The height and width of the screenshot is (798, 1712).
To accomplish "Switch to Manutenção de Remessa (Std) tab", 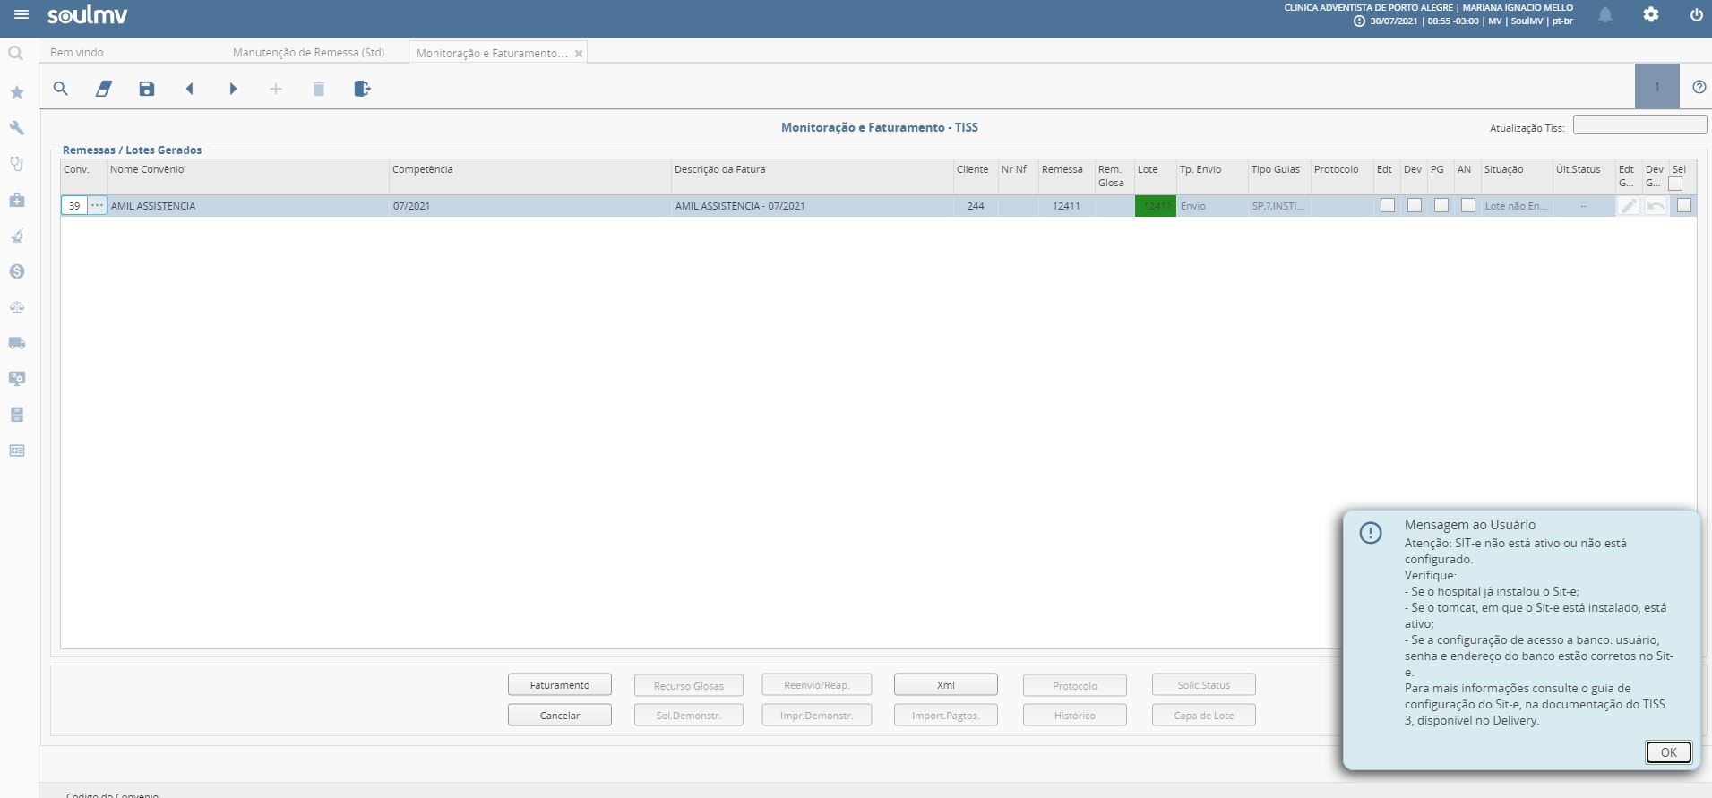I will click(x=309, y=53).
